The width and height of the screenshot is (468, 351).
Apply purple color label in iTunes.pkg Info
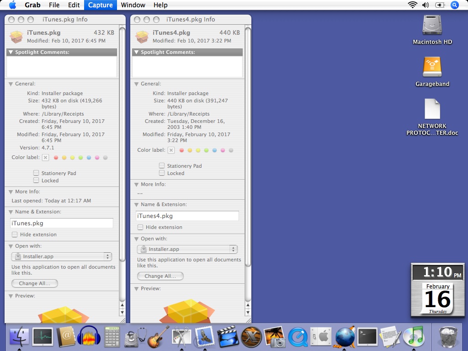(97, 158)
